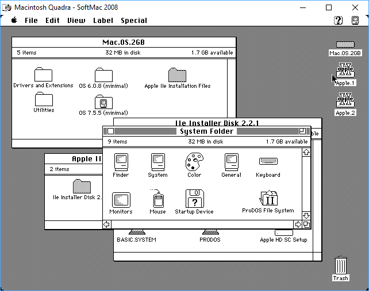Click the System Folder scroll left arrow
The width and height of the screenshot is (369, 291).
107,224
